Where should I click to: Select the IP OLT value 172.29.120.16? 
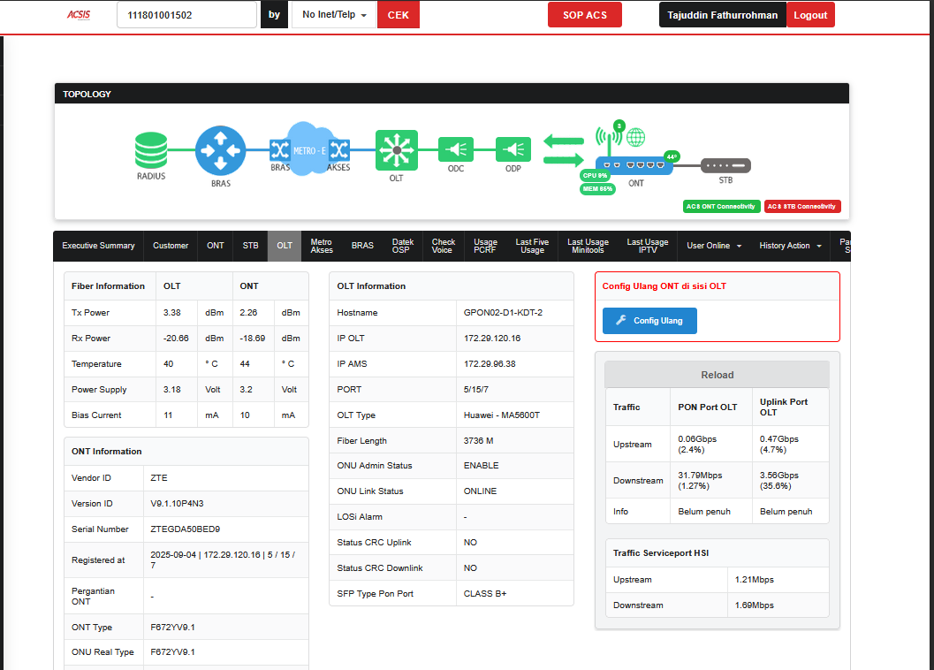coord(492,338)
